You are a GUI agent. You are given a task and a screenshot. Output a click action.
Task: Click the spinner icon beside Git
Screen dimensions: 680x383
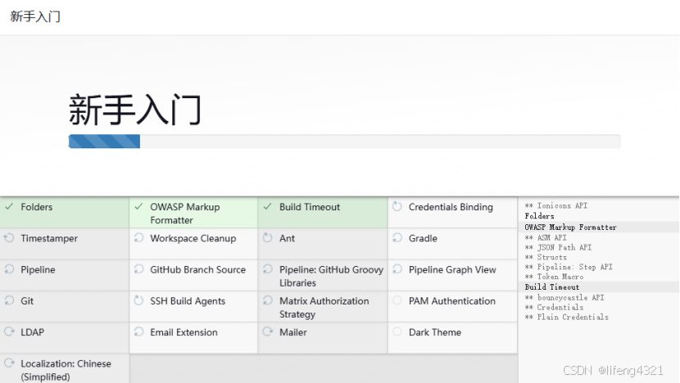[x=9, y=300]
